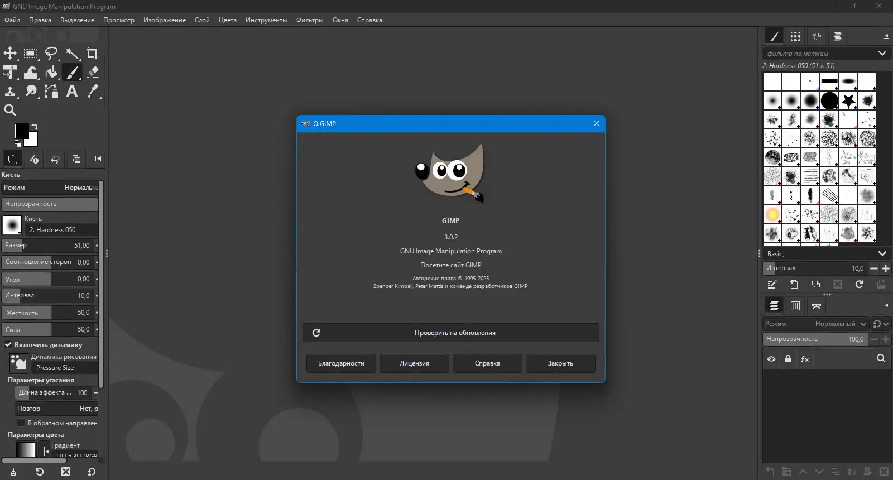Image resolution: width=893 pixels, height=480 pixels.
Task: Save tool preset at tool options bottom
Action: (13, 472)
